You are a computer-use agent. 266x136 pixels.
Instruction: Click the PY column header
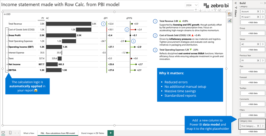[x=43, y=18]
